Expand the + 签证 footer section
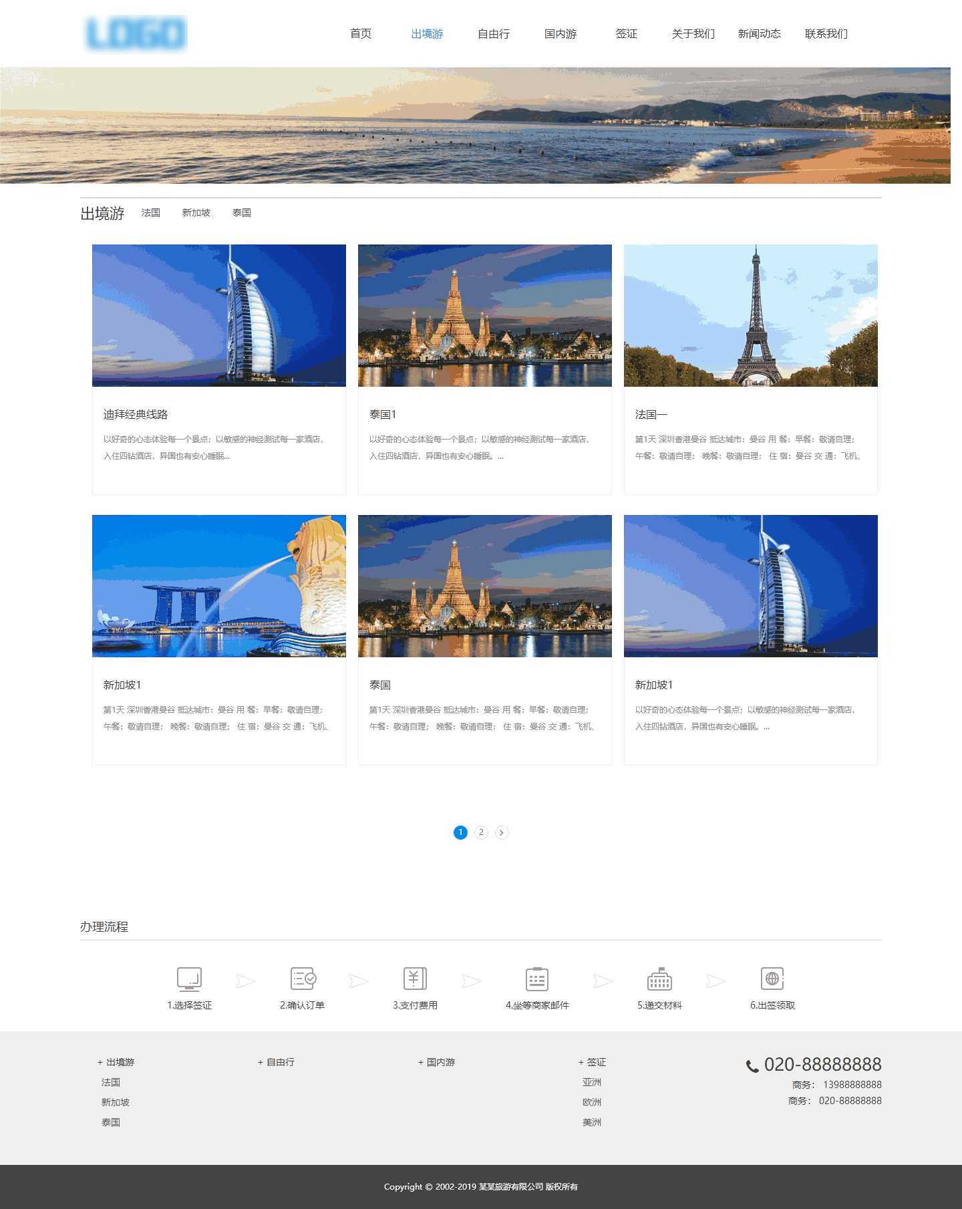The width and height of the screenshot is (962, 1209). [592, 1062]
